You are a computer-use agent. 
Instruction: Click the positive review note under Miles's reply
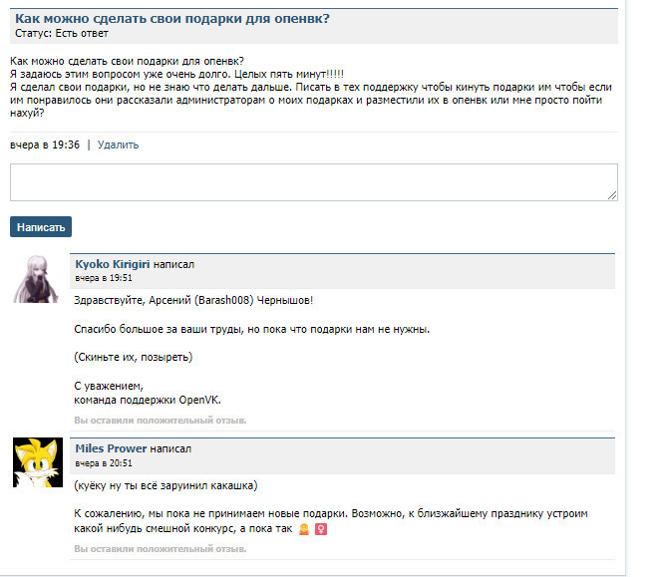(x=160, y=548)
